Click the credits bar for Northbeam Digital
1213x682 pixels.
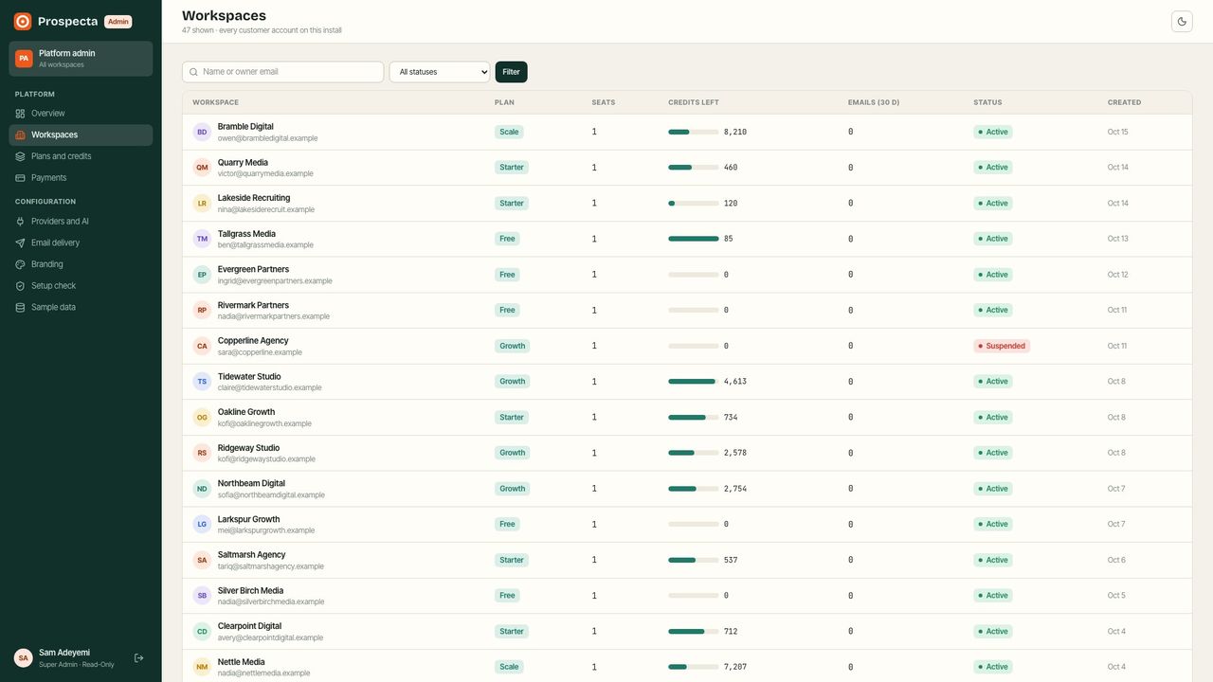pyautogui.click(x=694, y=489)
